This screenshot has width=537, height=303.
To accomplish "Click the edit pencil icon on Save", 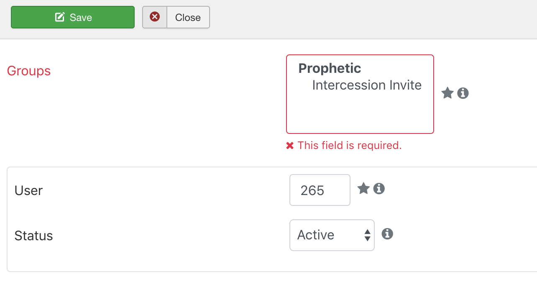I will (x=60, y=17).
